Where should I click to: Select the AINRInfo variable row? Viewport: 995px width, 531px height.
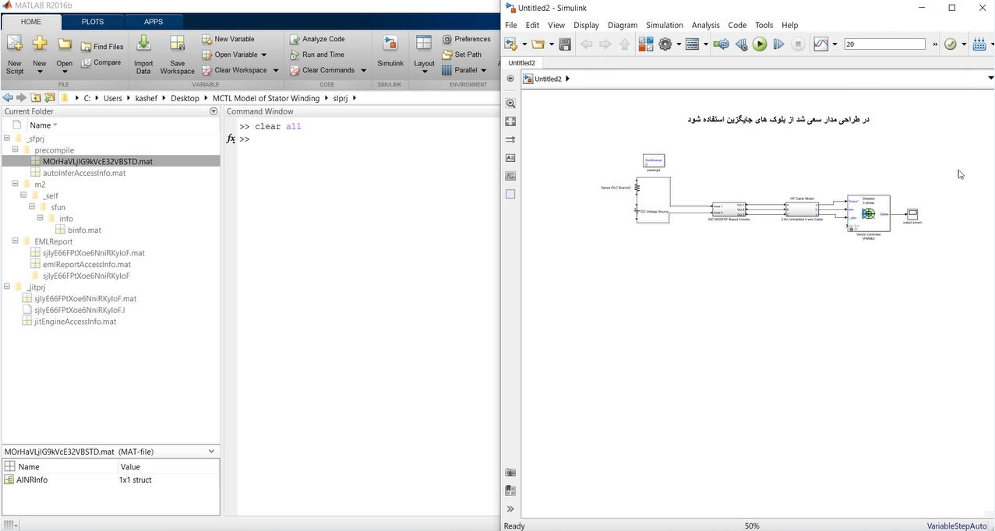(x=111, y=480)
